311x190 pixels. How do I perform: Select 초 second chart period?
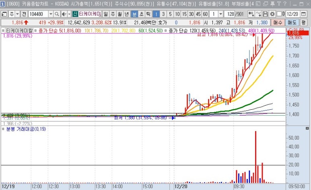click(x=141, y=14)
